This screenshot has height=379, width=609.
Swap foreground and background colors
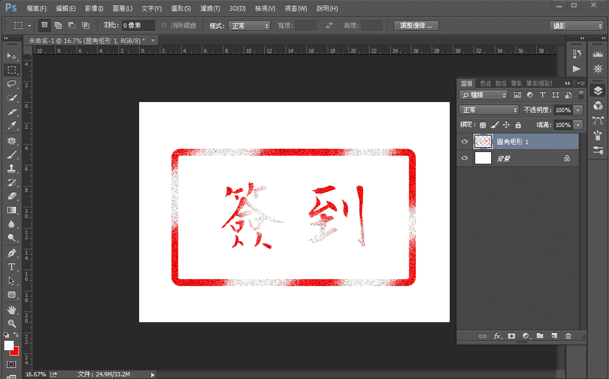point(16,334)
